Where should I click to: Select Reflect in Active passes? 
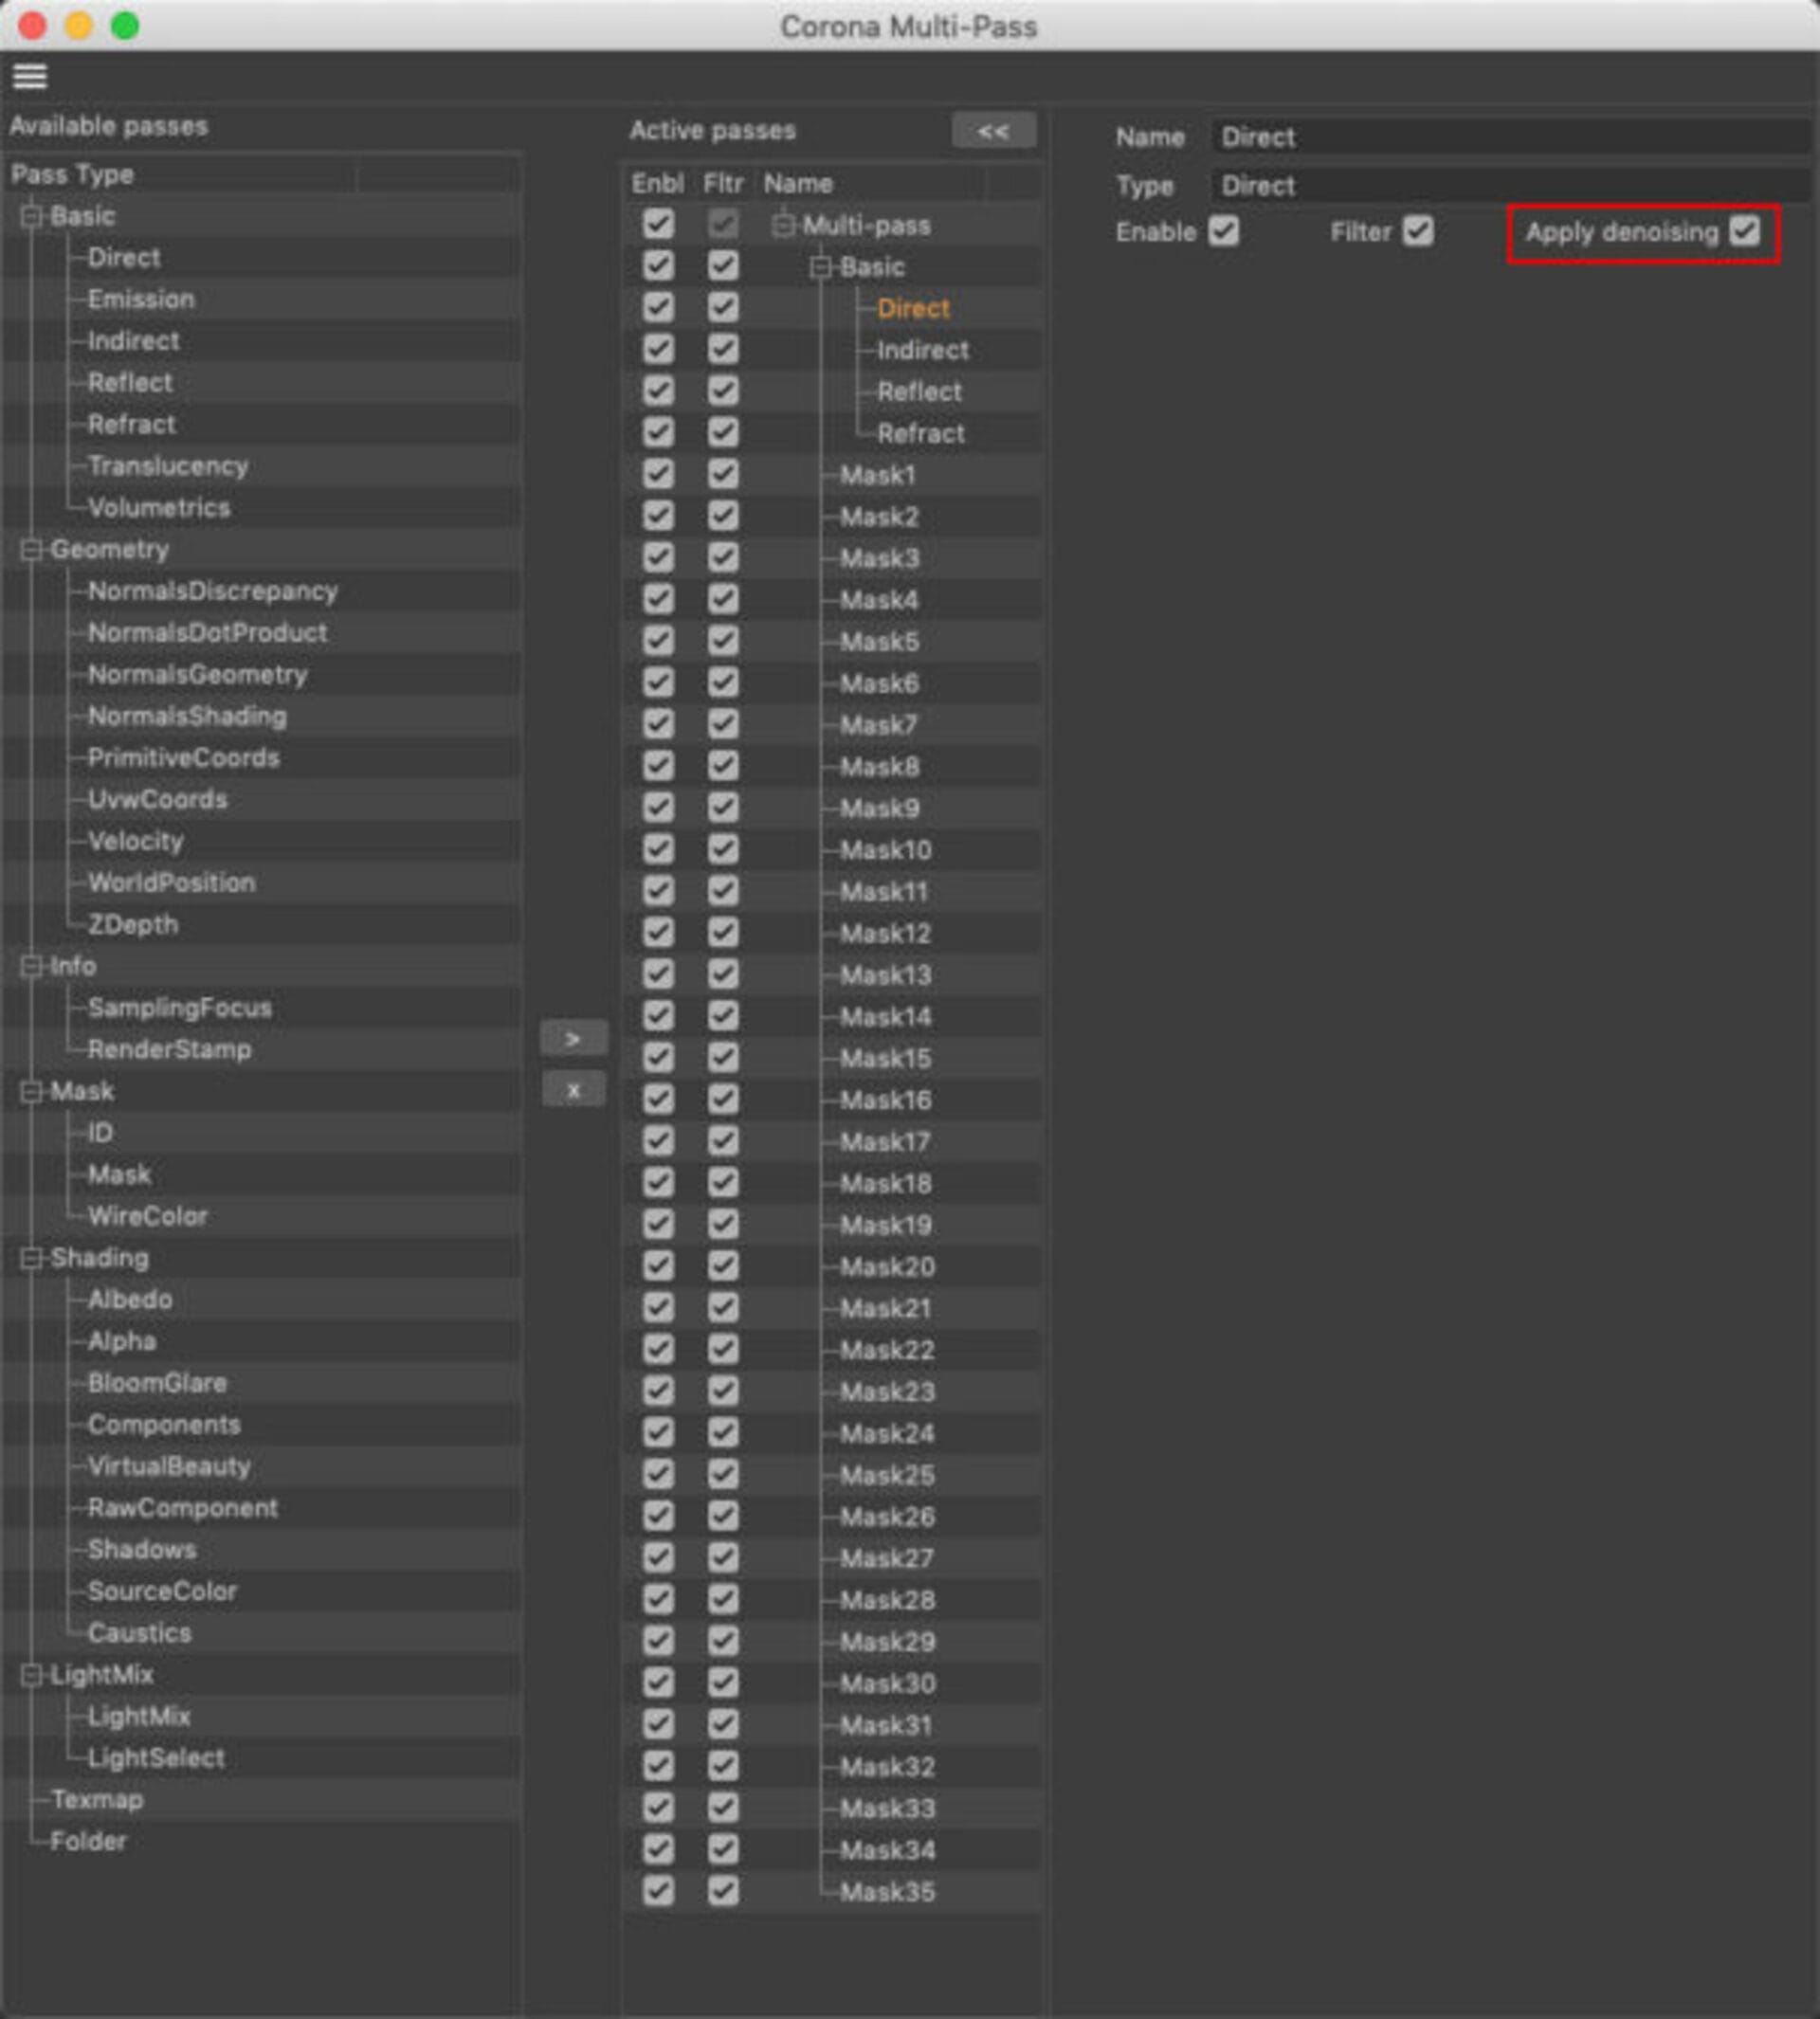click(x=920, y=392)
